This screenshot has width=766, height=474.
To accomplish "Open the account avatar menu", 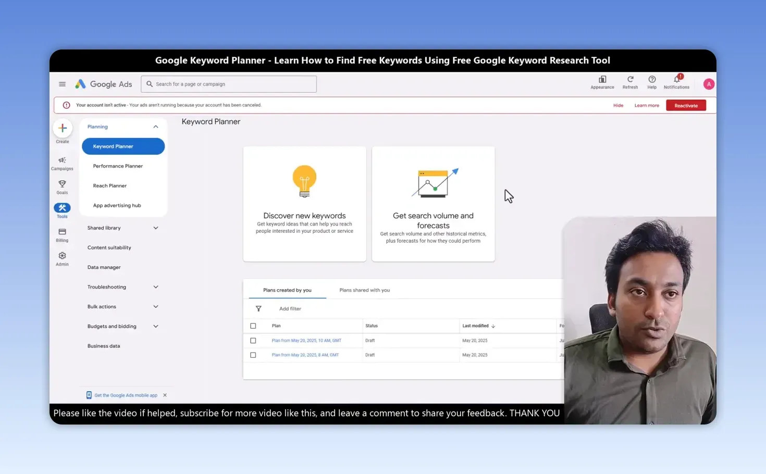I will [x=709, y=84].
